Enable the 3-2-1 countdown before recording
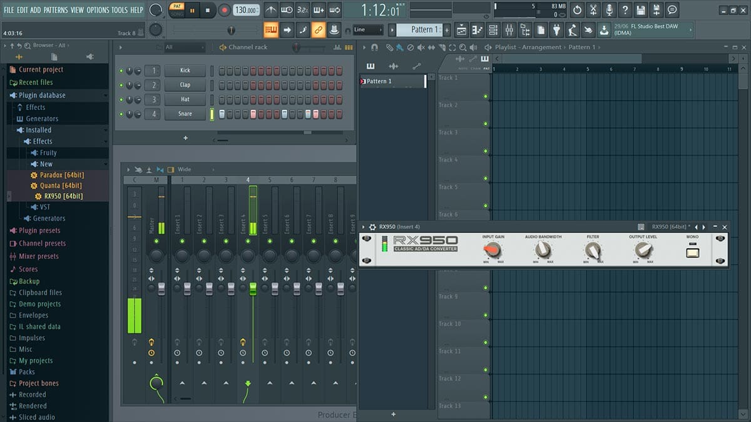Screen dimensions: 751x422 (x=302, y=10)
